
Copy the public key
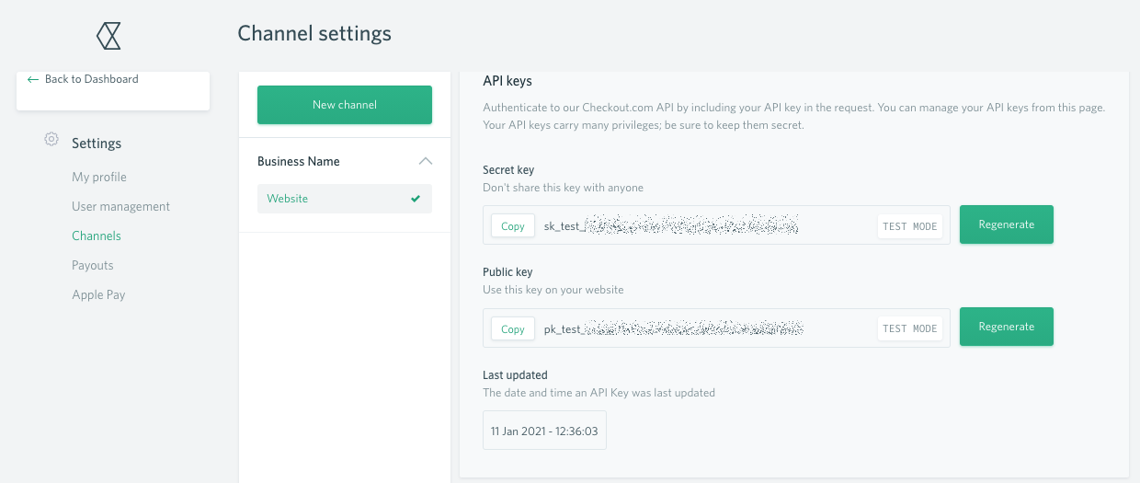point(513,329)
